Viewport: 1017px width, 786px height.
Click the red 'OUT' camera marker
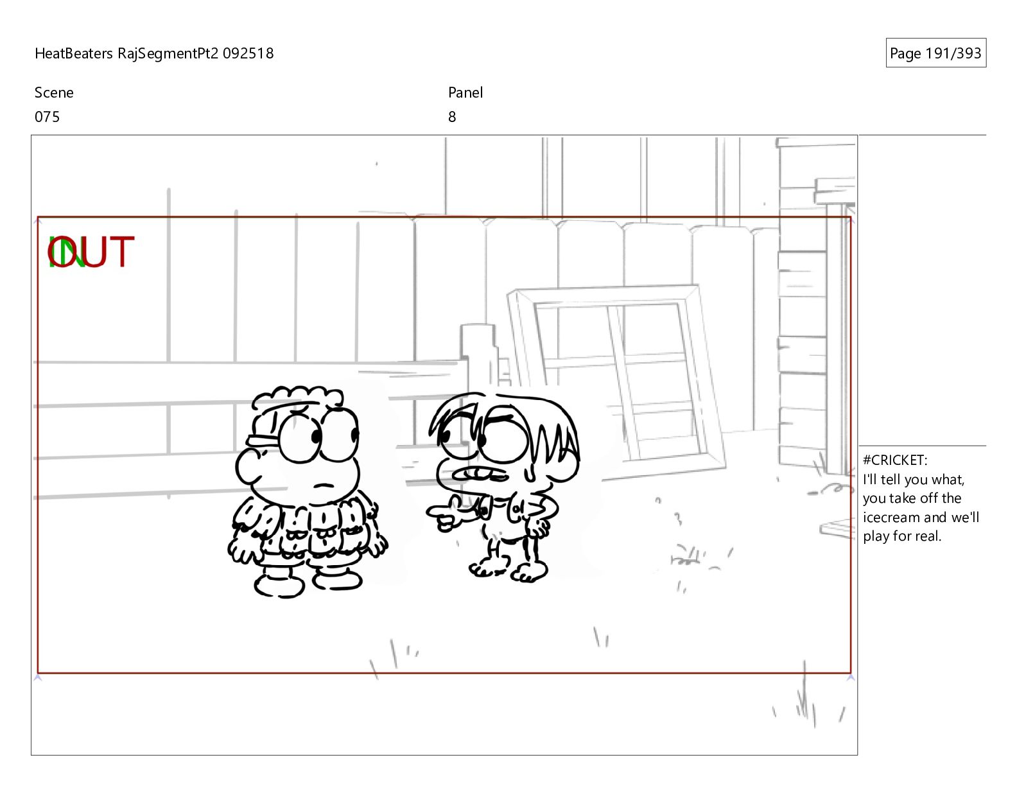pyautogui.click(x=92, y=252)
